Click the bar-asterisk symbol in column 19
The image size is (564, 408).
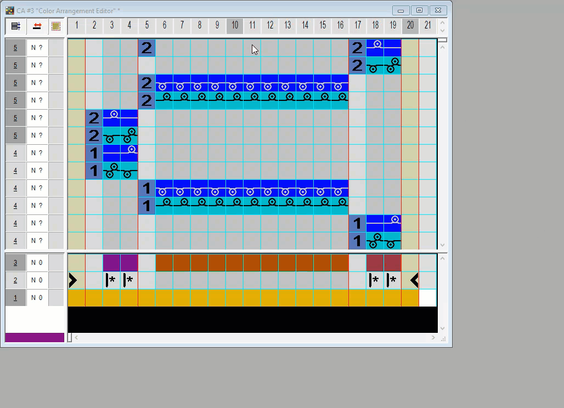coord(392,280)
